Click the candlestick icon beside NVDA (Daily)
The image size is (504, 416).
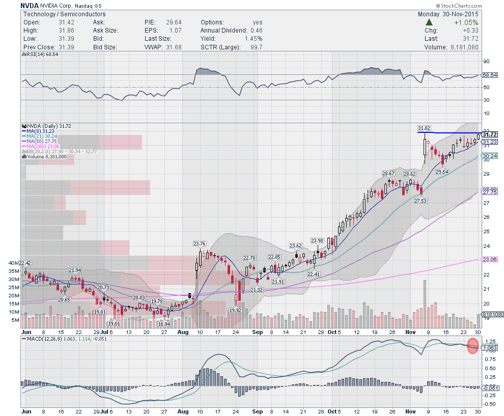tap(24, 126)
